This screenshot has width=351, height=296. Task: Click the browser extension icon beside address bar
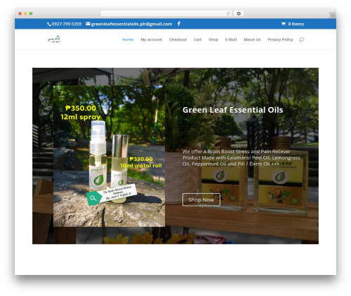coord(239,13)
